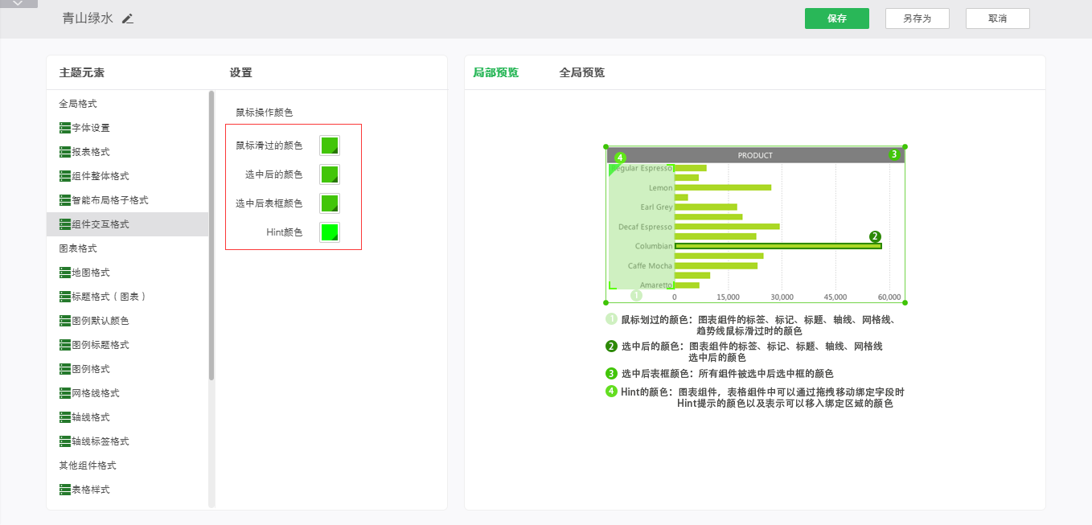The image size is (1092, 525).
Task: Click the pencil icon to rename 青山绿水
Action: tap(128, 18)
